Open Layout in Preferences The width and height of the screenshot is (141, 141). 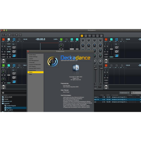click(x=35, y=59)
